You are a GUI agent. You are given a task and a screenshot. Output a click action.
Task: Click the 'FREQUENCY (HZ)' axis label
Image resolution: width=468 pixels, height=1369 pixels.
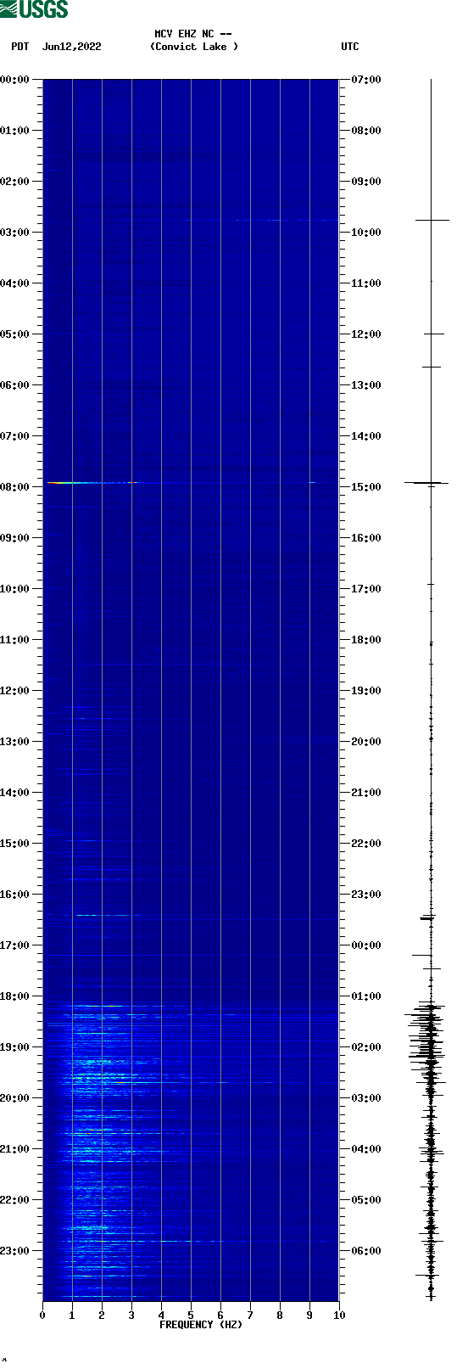[201, 1325]
